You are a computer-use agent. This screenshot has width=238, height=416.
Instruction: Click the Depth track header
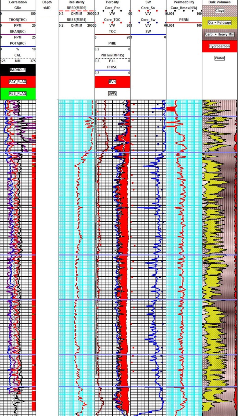tap(47, 2)
